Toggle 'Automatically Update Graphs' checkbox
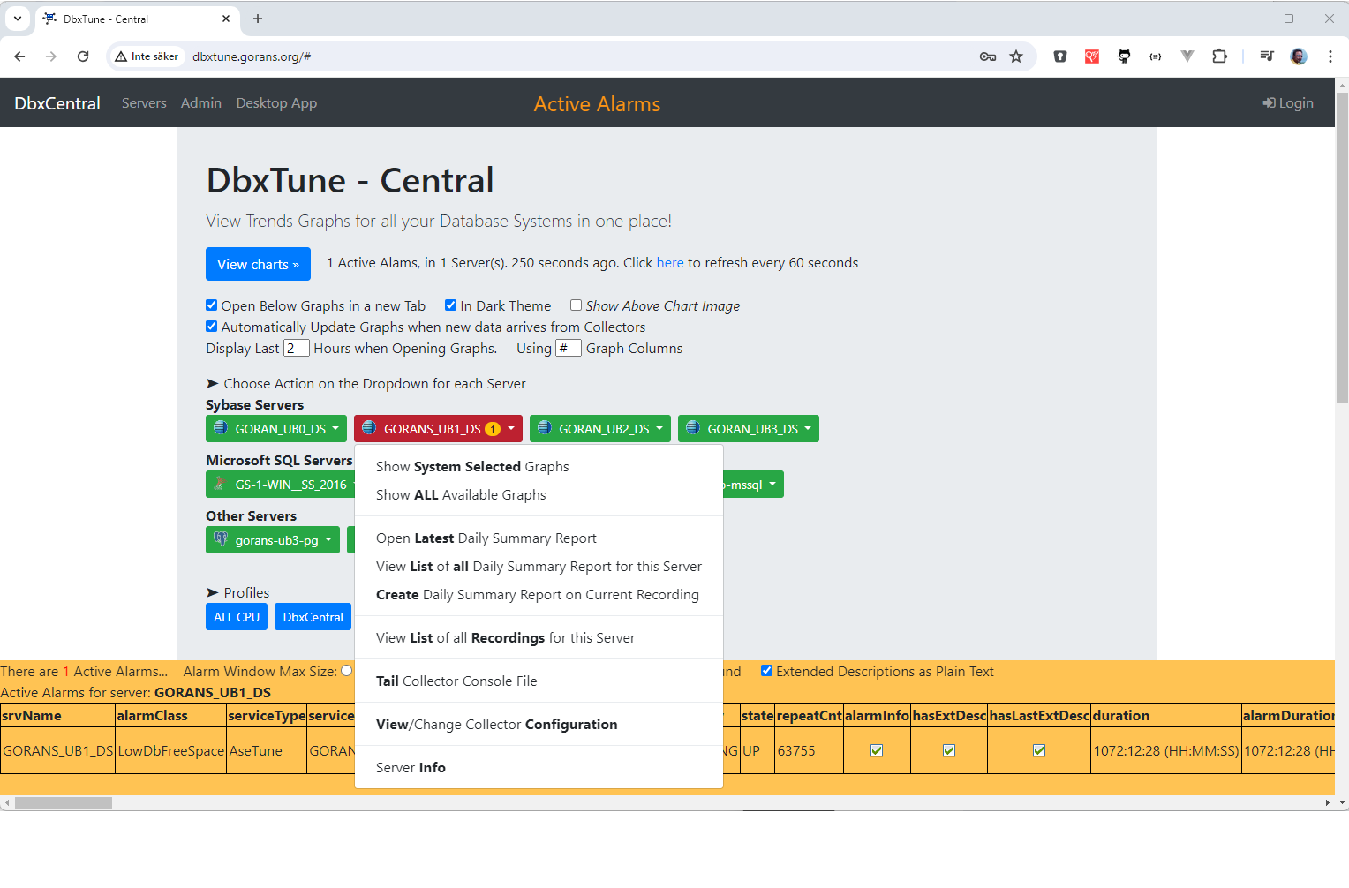This screenshot has width=1349, height=888. click(212, 327)
